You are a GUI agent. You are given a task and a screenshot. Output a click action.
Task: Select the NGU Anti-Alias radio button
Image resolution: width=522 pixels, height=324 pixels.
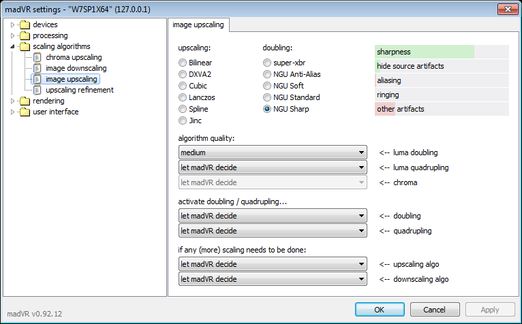pyautogui.click(x=268, y=74)
